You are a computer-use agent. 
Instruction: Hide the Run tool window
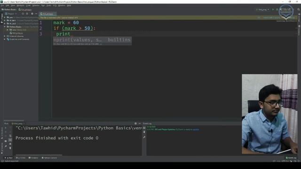coord(140,123)
